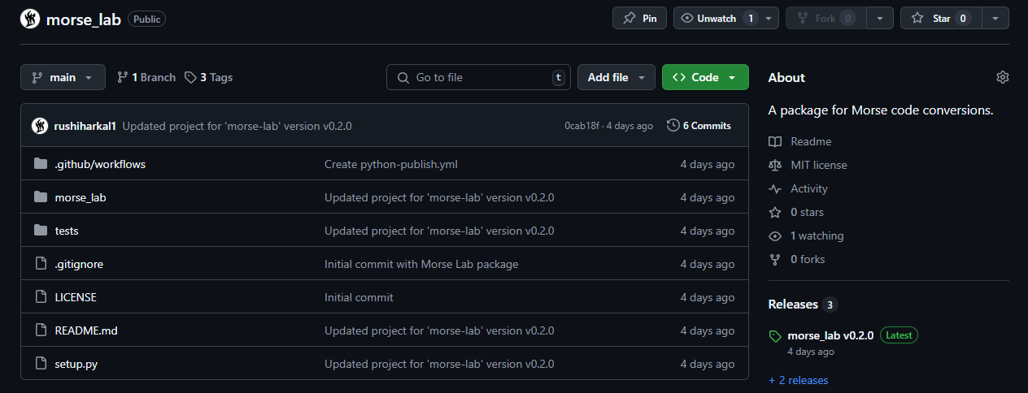
Task: Click the .gitignore file icon
Action: (41, 264)
